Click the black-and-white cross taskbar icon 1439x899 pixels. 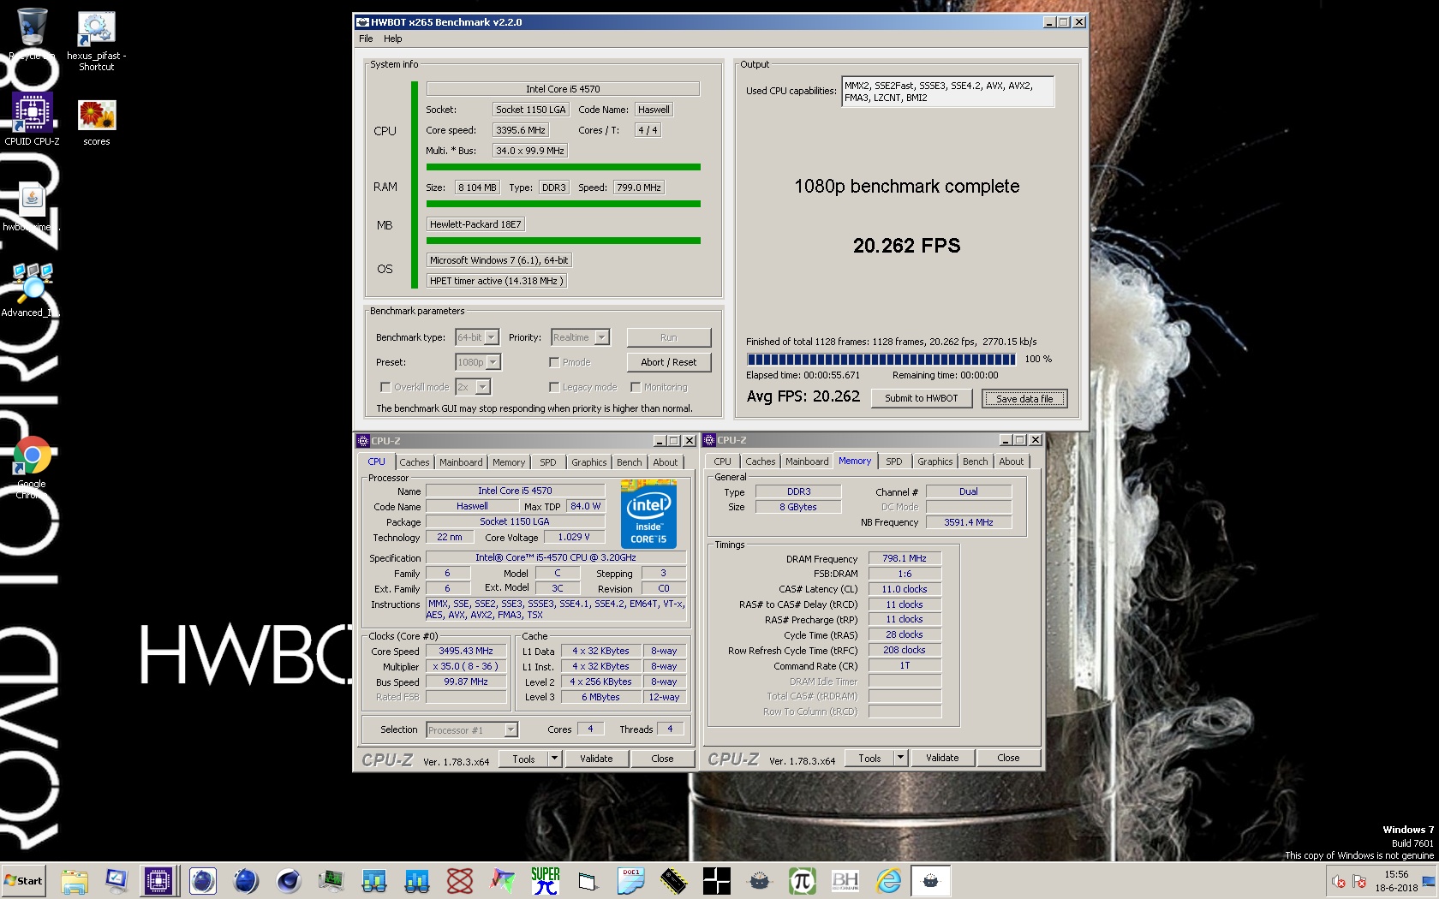click(x=716, y=881)
